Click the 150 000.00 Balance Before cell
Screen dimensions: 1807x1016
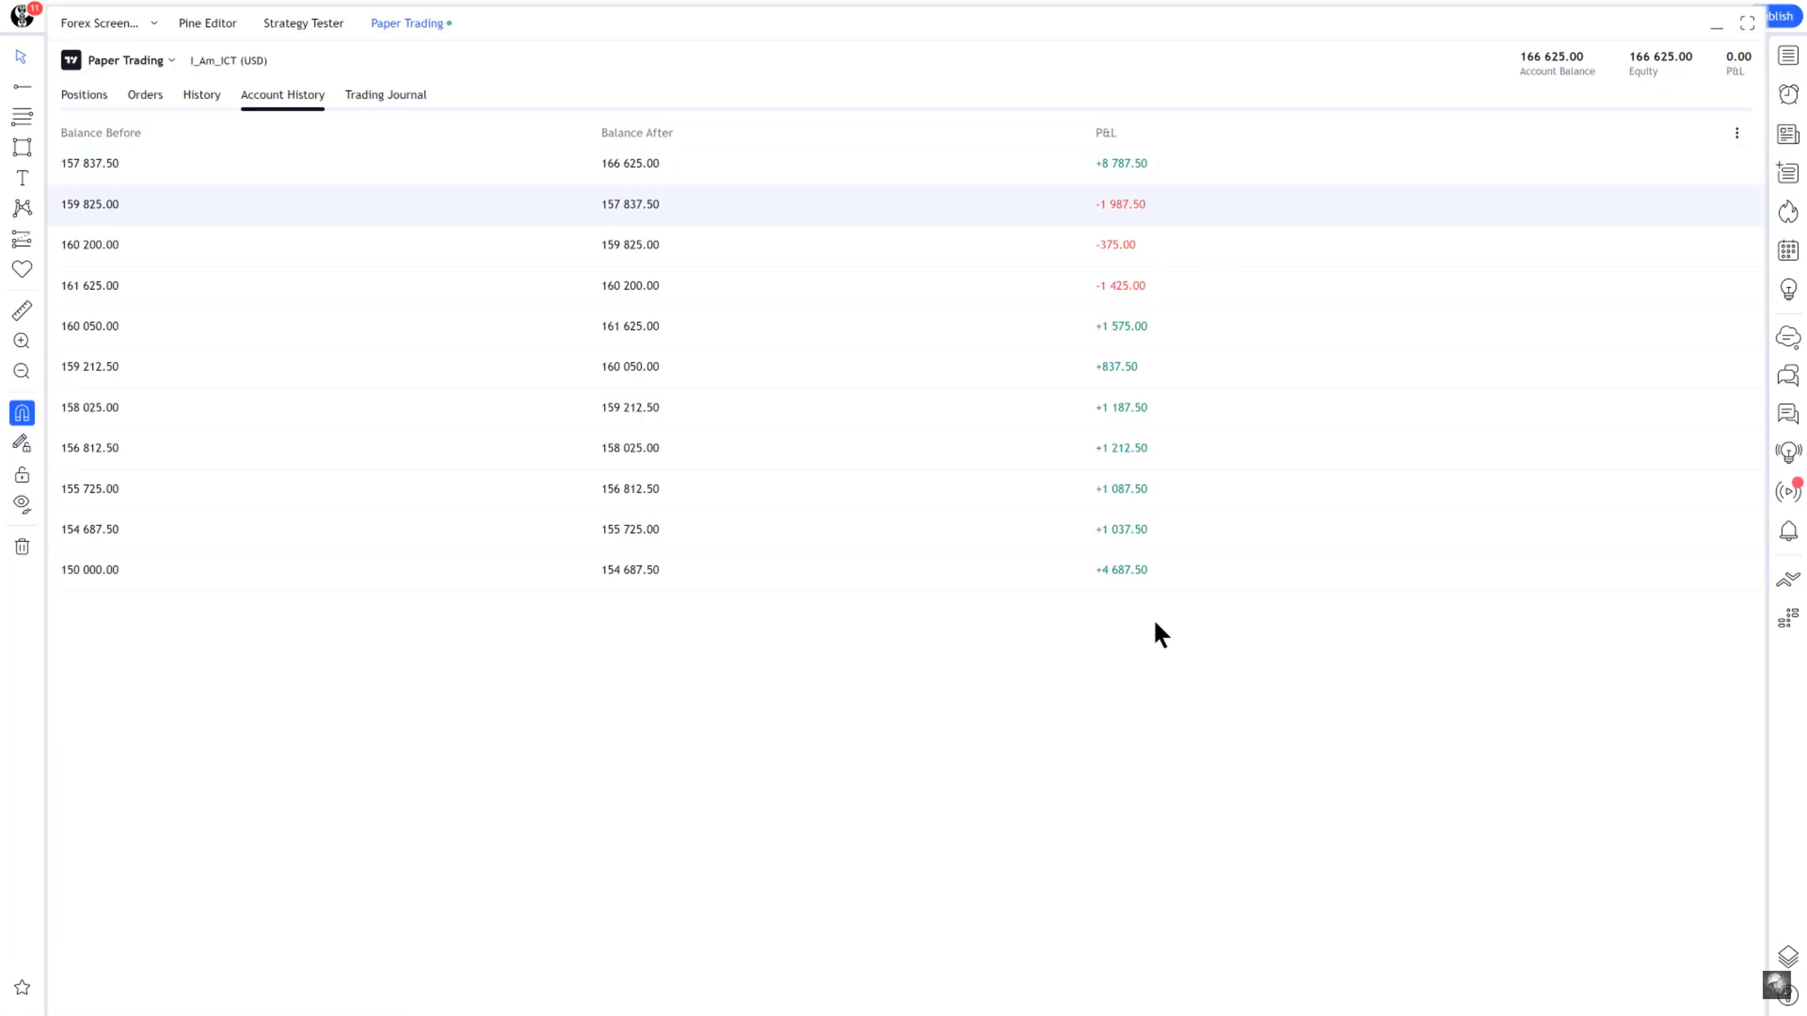click(x=90, y=570)
